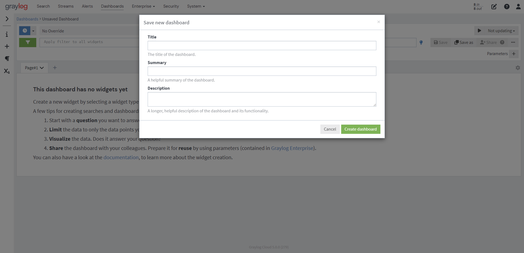This screenshot has height=253, width=524.
Task: Open the description info icon in sidebar
Action: coord(7,34)
